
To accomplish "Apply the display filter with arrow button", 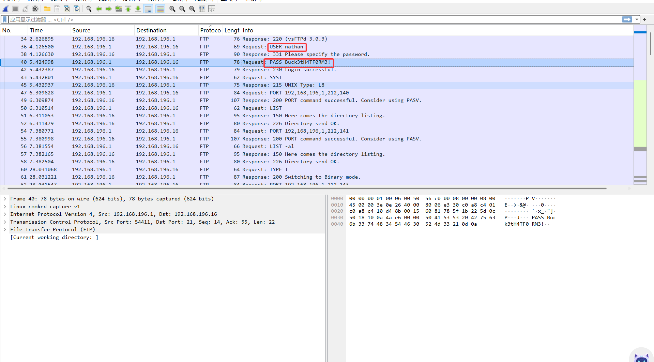I will 627,20.
